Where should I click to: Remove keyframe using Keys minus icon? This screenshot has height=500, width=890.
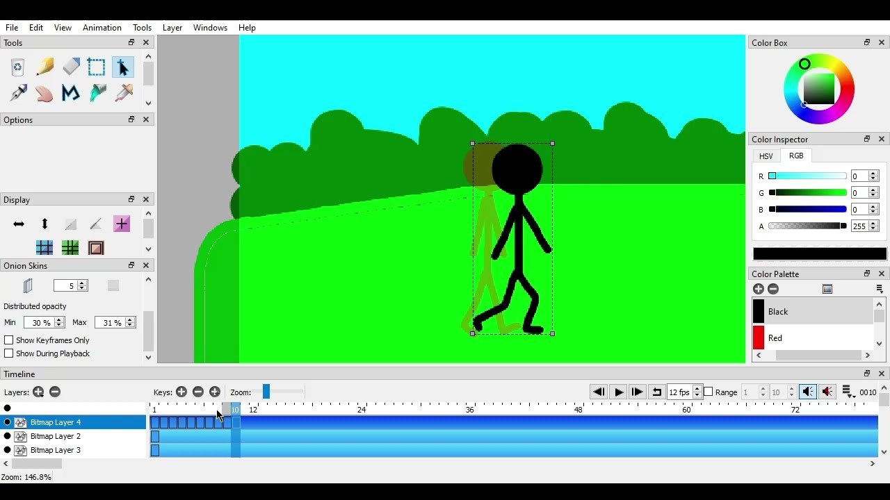point(198,392)
